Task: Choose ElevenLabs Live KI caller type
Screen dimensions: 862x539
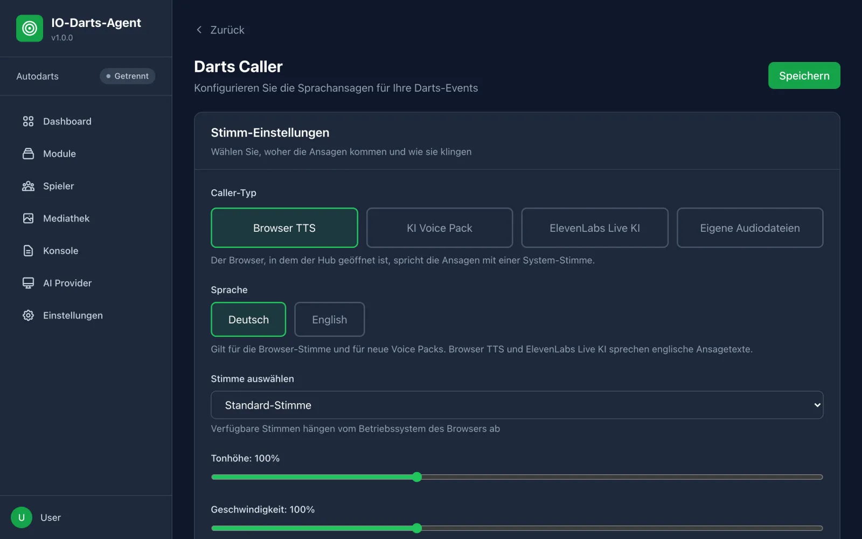Action: point(595,228)
